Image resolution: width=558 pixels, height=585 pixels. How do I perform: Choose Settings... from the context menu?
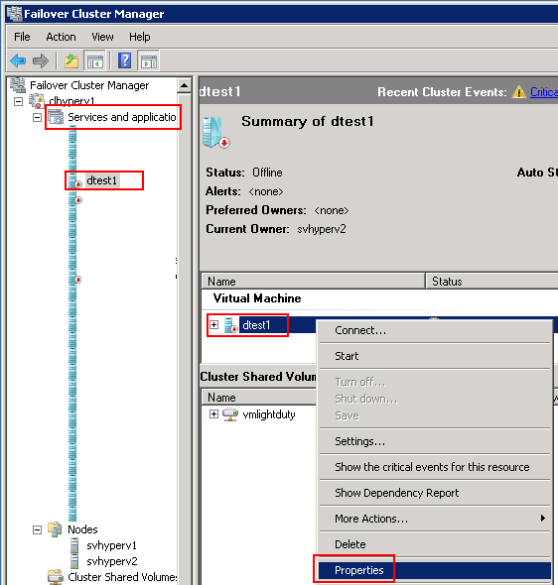[x=434, y=441]
